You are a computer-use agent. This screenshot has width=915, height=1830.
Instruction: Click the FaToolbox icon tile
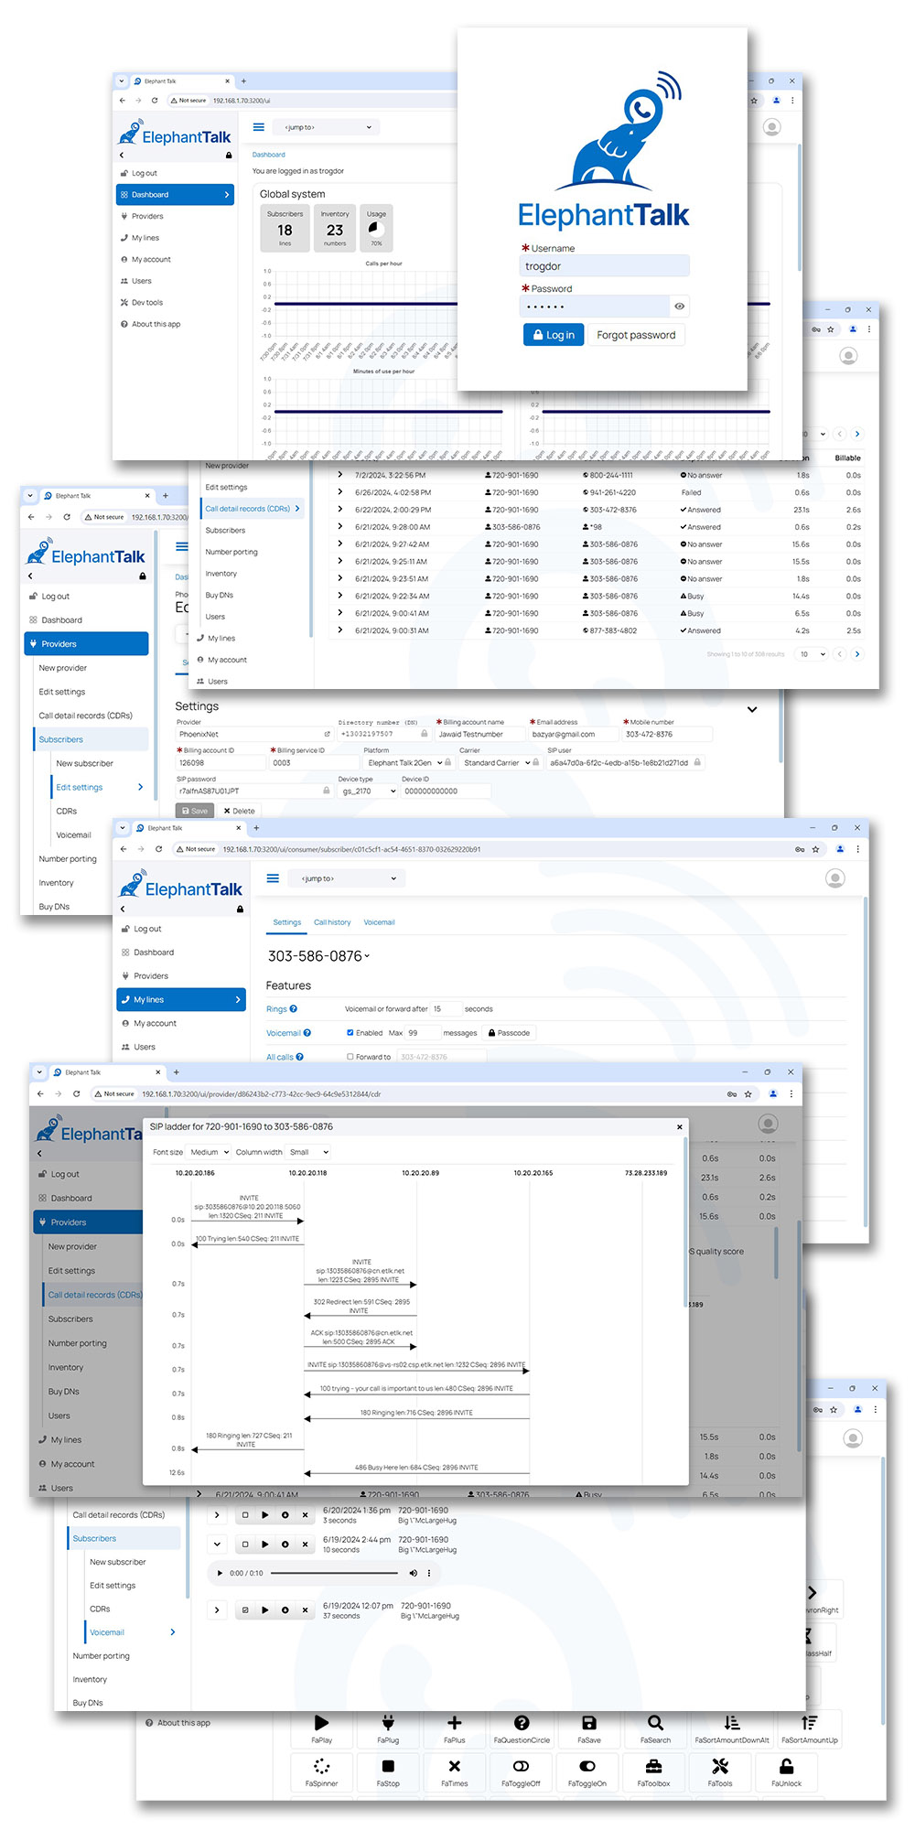[653, 1772]
